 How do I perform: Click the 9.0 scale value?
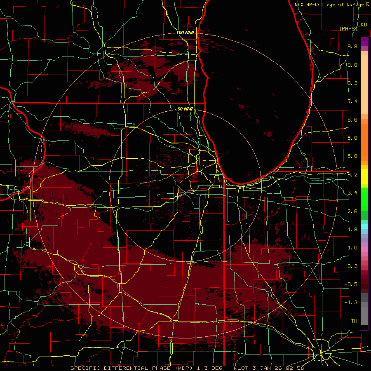(x=352, y=65)
